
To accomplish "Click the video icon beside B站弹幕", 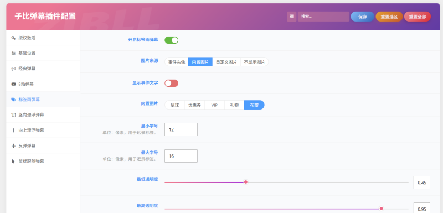I will pyautogui.click(x=13, y=84).
